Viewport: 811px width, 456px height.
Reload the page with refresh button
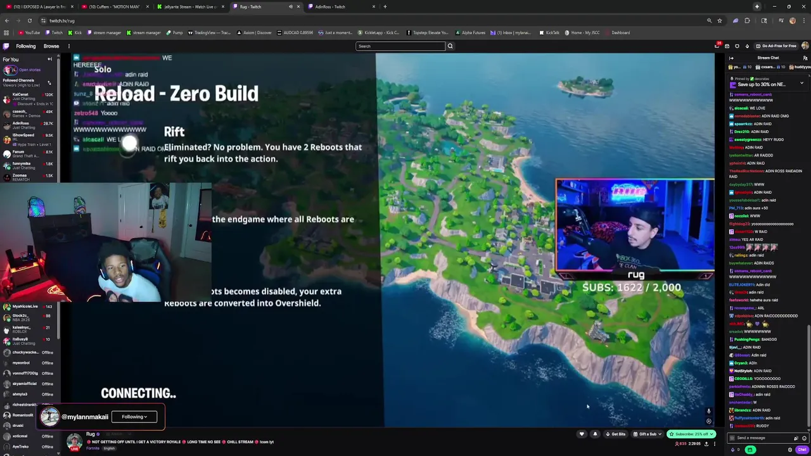coord(29,20)
